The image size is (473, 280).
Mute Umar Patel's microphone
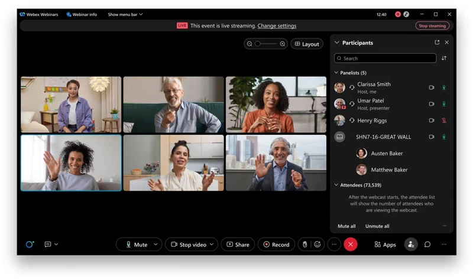point(444,104)
